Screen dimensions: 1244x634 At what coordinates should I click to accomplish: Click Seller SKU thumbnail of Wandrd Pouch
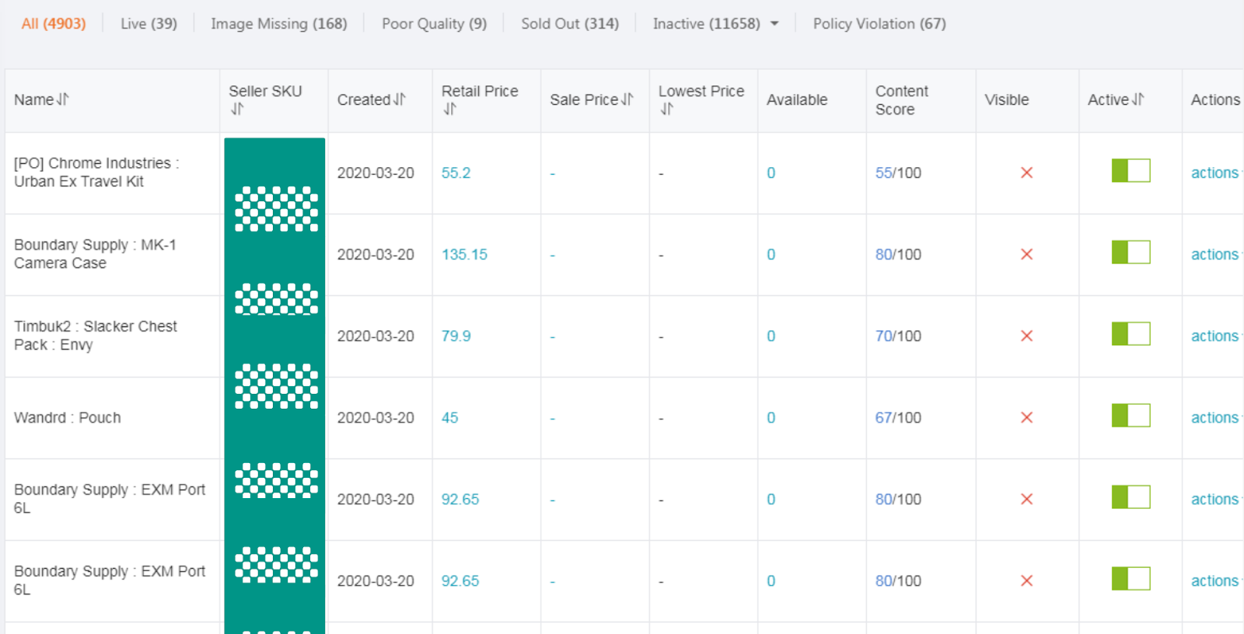[x=275, y=387]
